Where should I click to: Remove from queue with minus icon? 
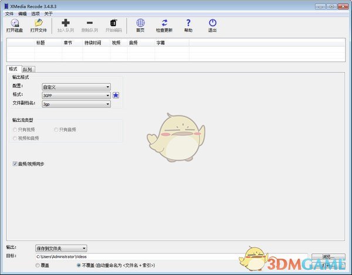click(x=90, y=26)
